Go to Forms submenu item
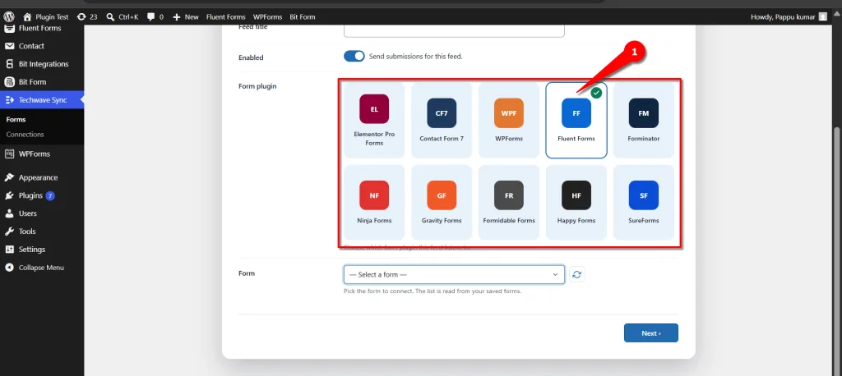The image size is (842, 376). 16,120
